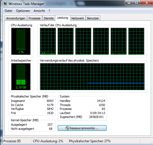The image size is (153, 145).
Task: Switch to the Anwendungen tab
Action: coord(16,18)
